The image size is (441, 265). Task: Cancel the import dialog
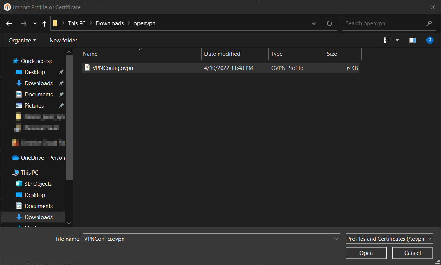[412, 253]
